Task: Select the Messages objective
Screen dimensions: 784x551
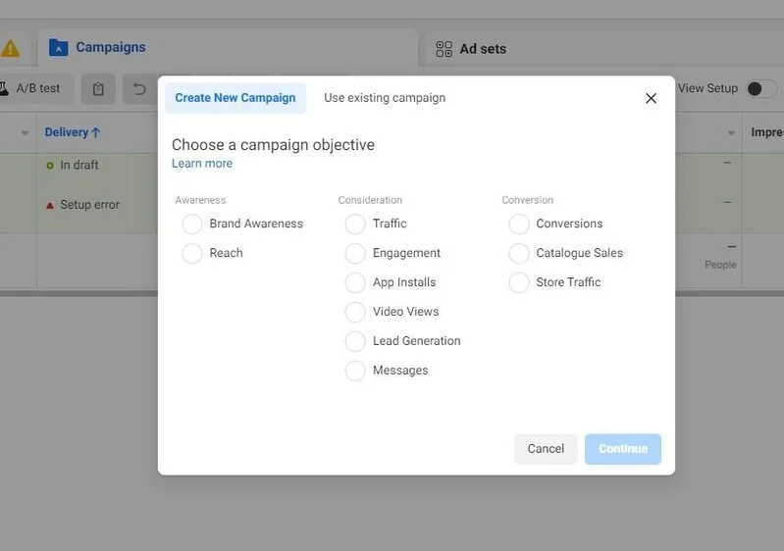Action: click(355, 371)
